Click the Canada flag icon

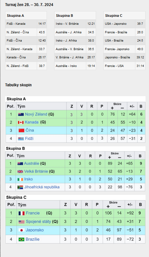click(x=21, y=122)
